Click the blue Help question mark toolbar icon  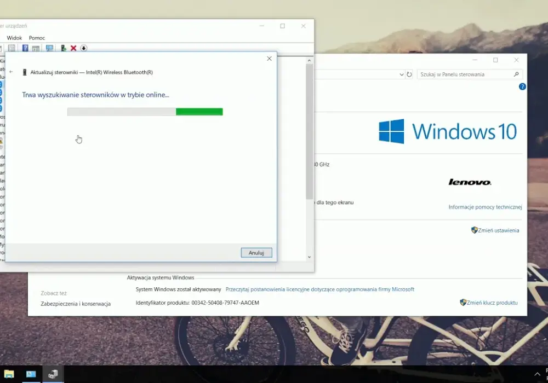(25, 48)
